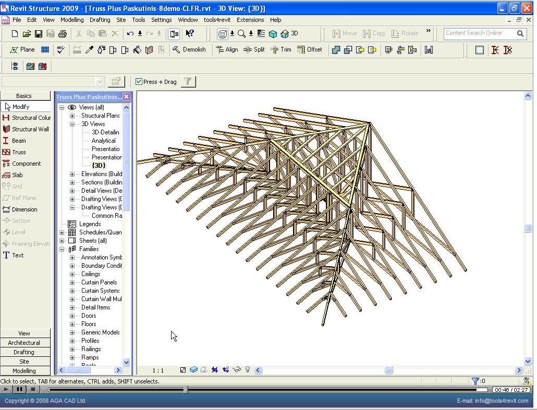This screenshot has width=537, height=410.
Task: Expand the Doors family node
Action: coord(72,316)
